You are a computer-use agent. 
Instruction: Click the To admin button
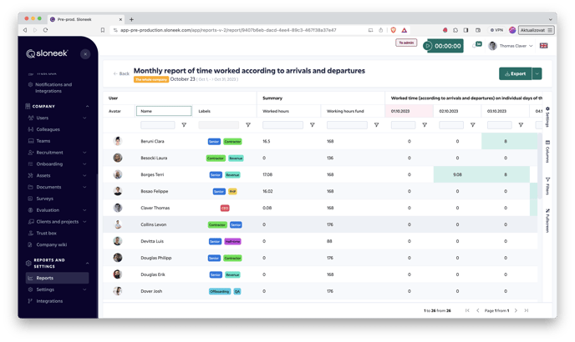tap(406, 43)
